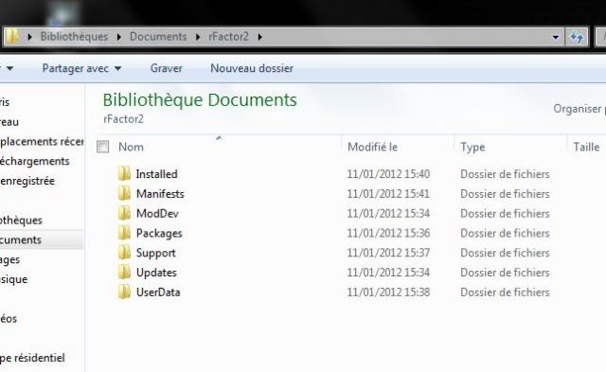
Task: Click the UserData folder icon
Action: click(x=124, y=292)
